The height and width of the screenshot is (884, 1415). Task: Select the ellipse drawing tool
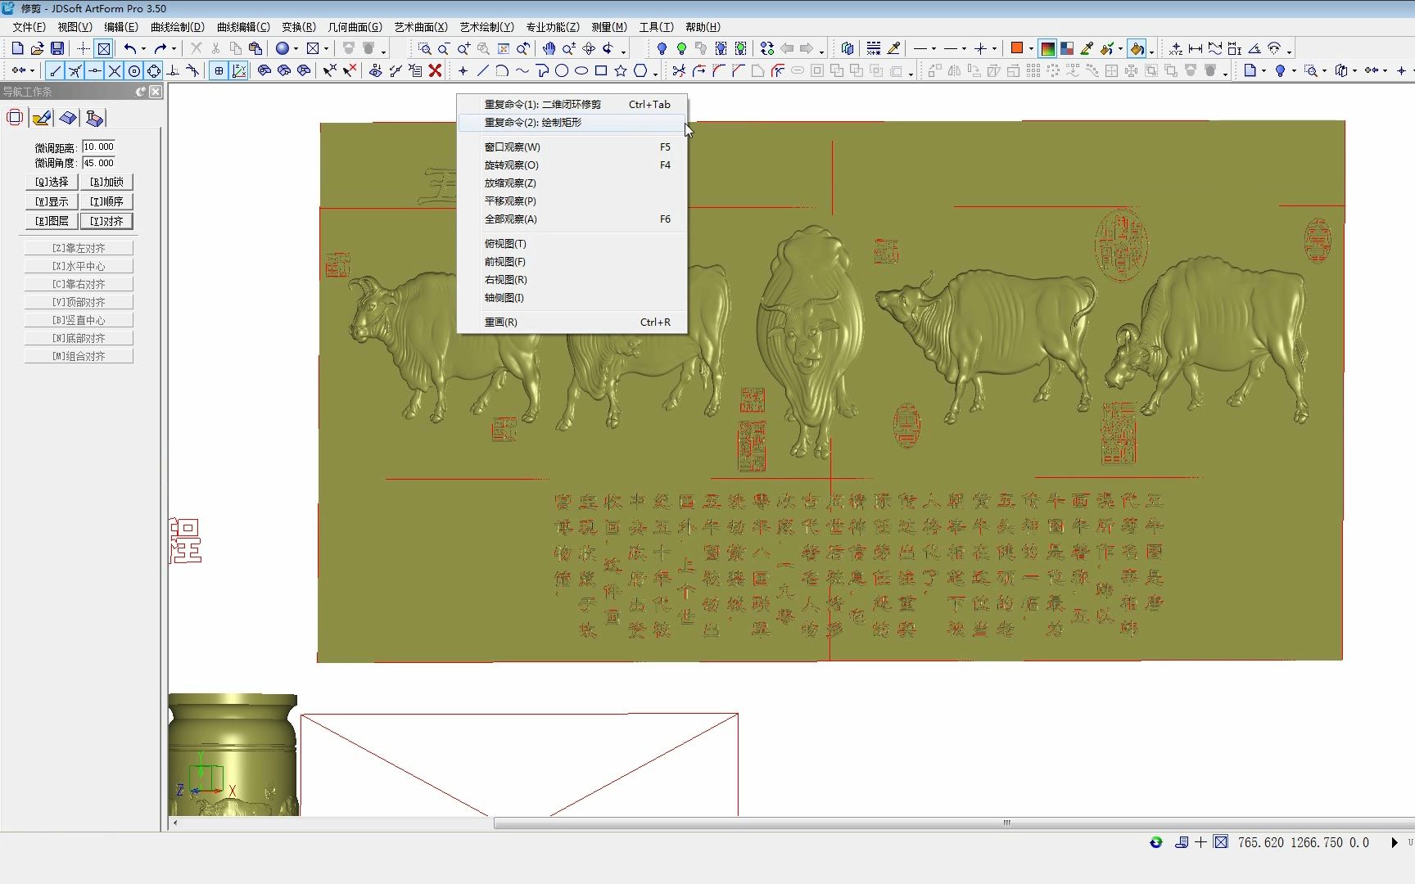pos(581,70)
